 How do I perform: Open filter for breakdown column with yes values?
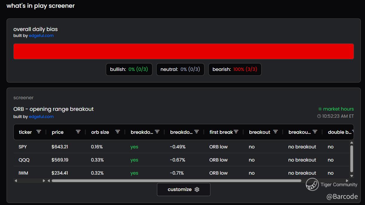pos(157,132)
